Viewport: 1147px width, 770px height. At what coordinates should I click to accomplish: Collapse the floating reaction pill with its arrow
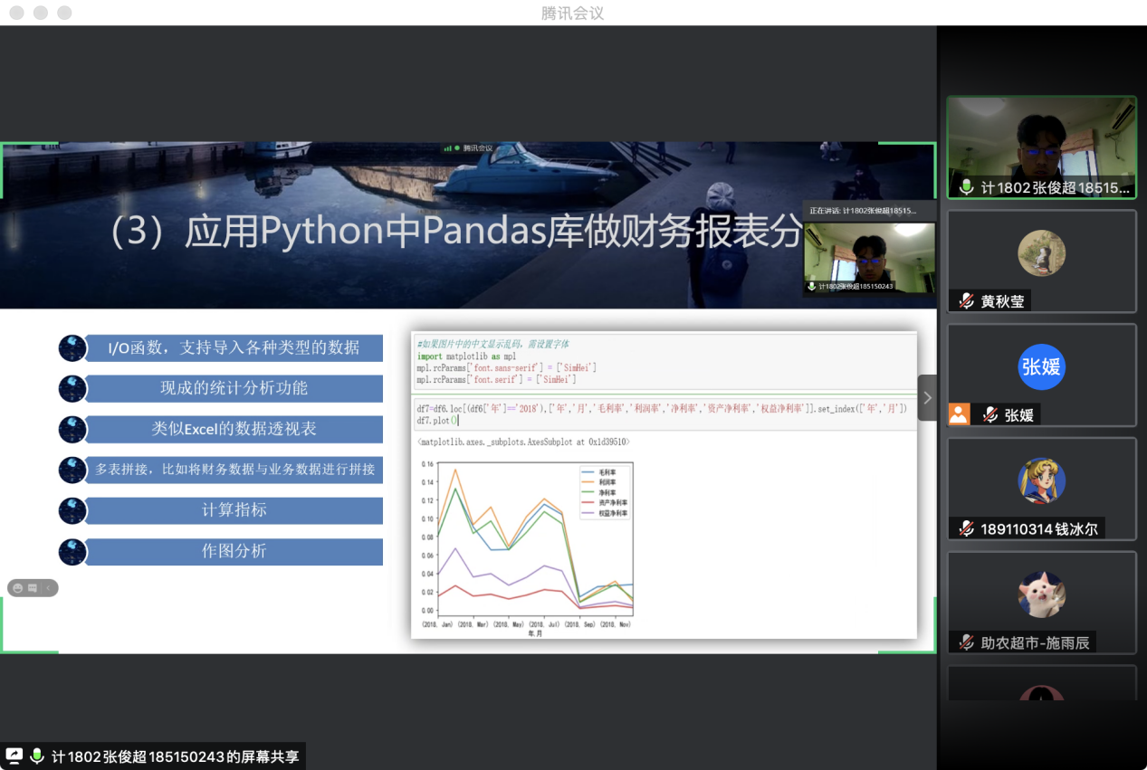click(48, 588)
